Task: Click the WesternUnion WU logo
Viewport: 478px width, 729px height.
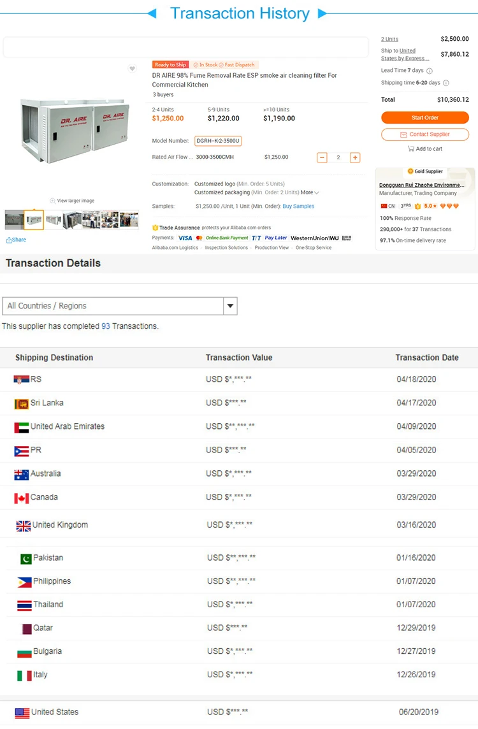Action: pyautogui.click(x=315, y=238)
